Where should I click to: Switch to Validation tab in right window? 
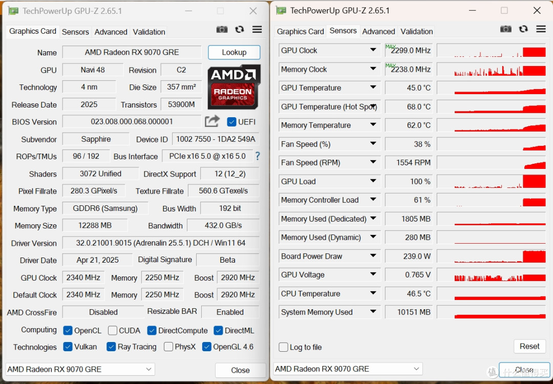pyautogui.click(x=416, y=31)
